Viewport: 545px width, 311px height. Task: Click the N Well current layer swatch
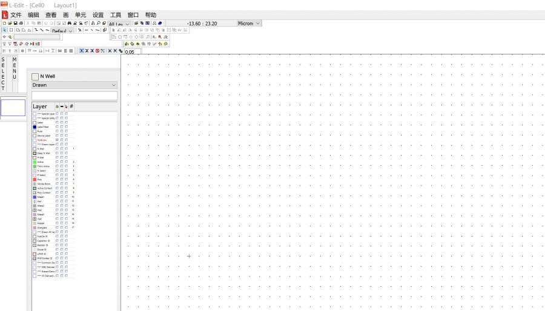tap(35, 77)
